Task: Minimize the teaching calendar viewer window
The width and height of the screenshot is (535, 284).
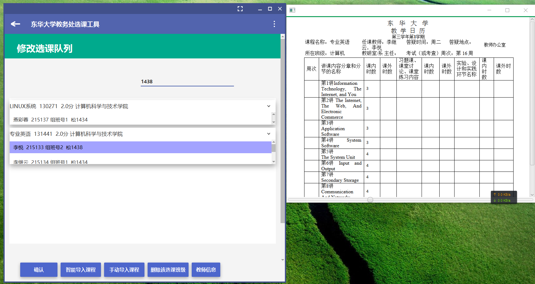Action: (x=489, y=10)
